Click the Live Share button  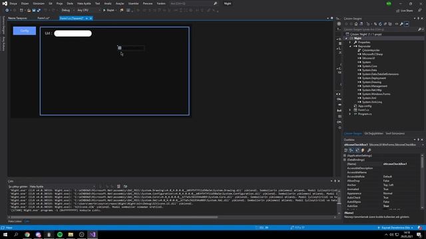pyautogui.click(x=405, y=11)
